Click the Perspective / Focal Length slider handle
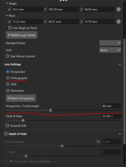 coord(51,110)
